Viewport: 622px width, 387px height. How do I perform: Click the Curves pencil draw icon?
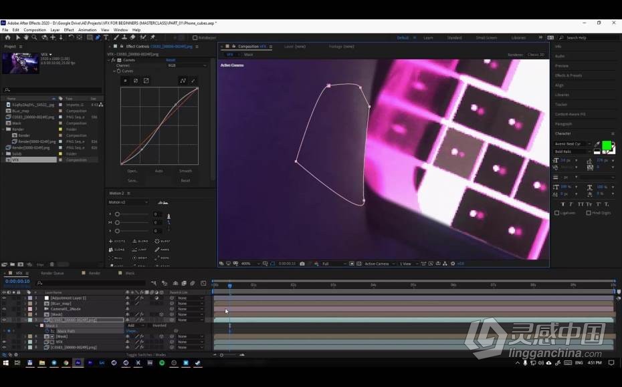(193, 81)
